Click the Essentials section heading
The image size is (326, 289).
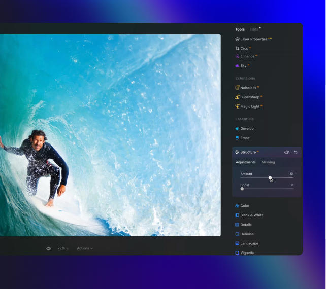(245, 119)
